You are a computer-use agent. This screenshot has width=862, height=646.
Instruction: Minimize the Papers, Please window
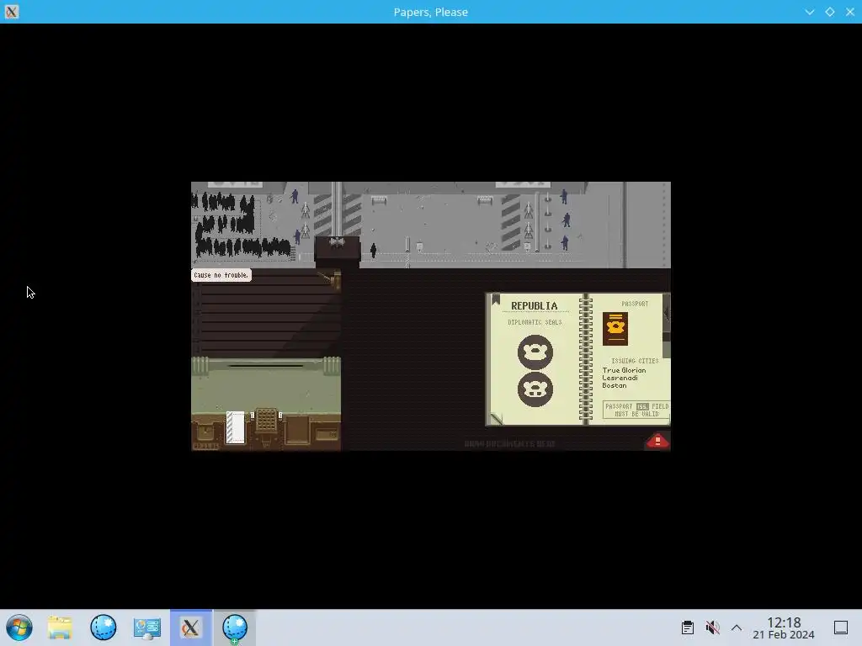tap(809, 12)
